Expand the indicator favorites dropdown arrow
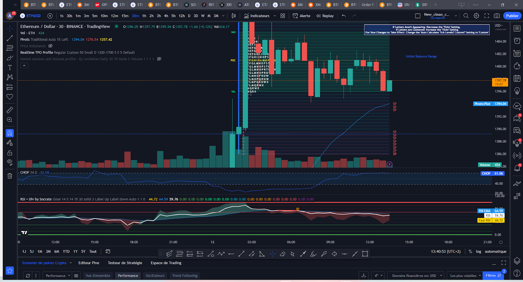The width and height of the screenshot is (523, 282). (x=275, y=16)
